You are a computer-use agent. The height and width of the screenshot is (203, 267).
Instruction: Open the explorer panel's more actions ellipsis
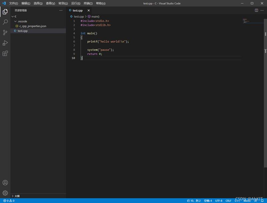click(61, 10)
